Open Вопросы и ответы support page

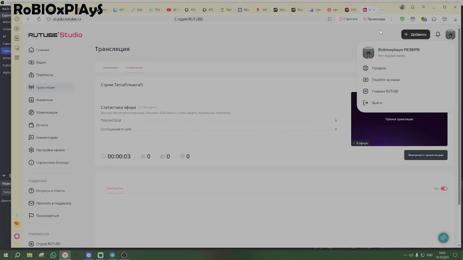tap(47, 191)
